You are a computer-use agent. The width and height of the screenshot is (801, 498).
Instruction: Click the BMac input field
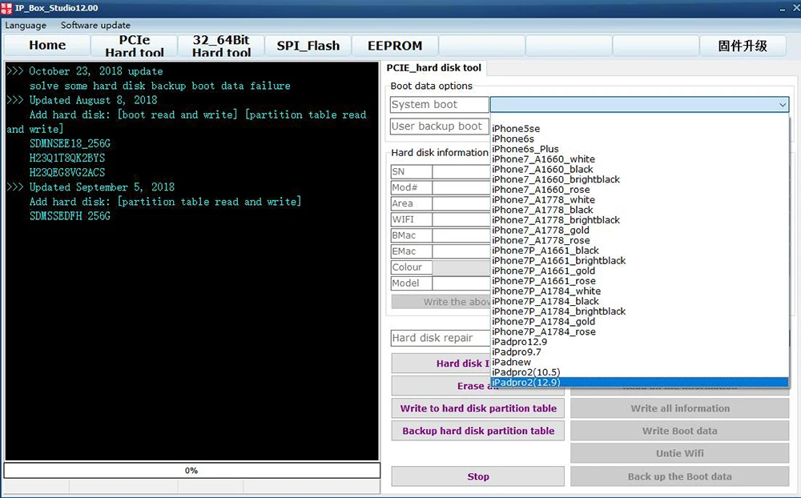[x=461, y=235]
